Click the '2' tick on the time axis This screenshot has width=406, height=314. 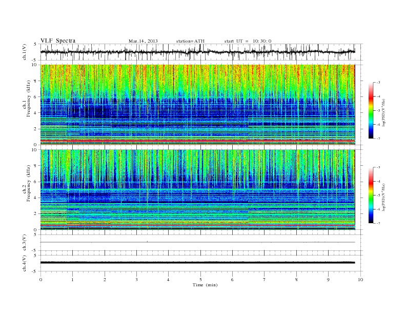(x=105, y=280)
